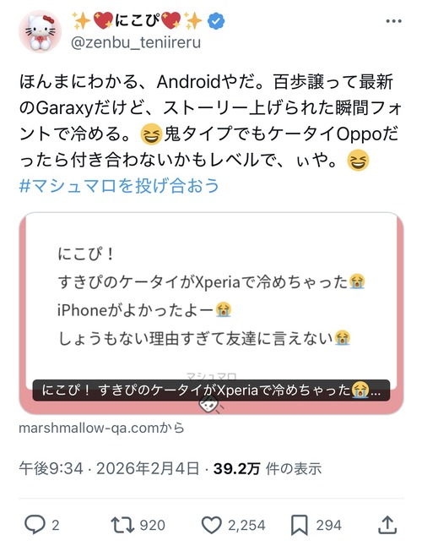Tap the 294 bookmarks count
Viewport: 422px width, 546px height.
point(328,525)
